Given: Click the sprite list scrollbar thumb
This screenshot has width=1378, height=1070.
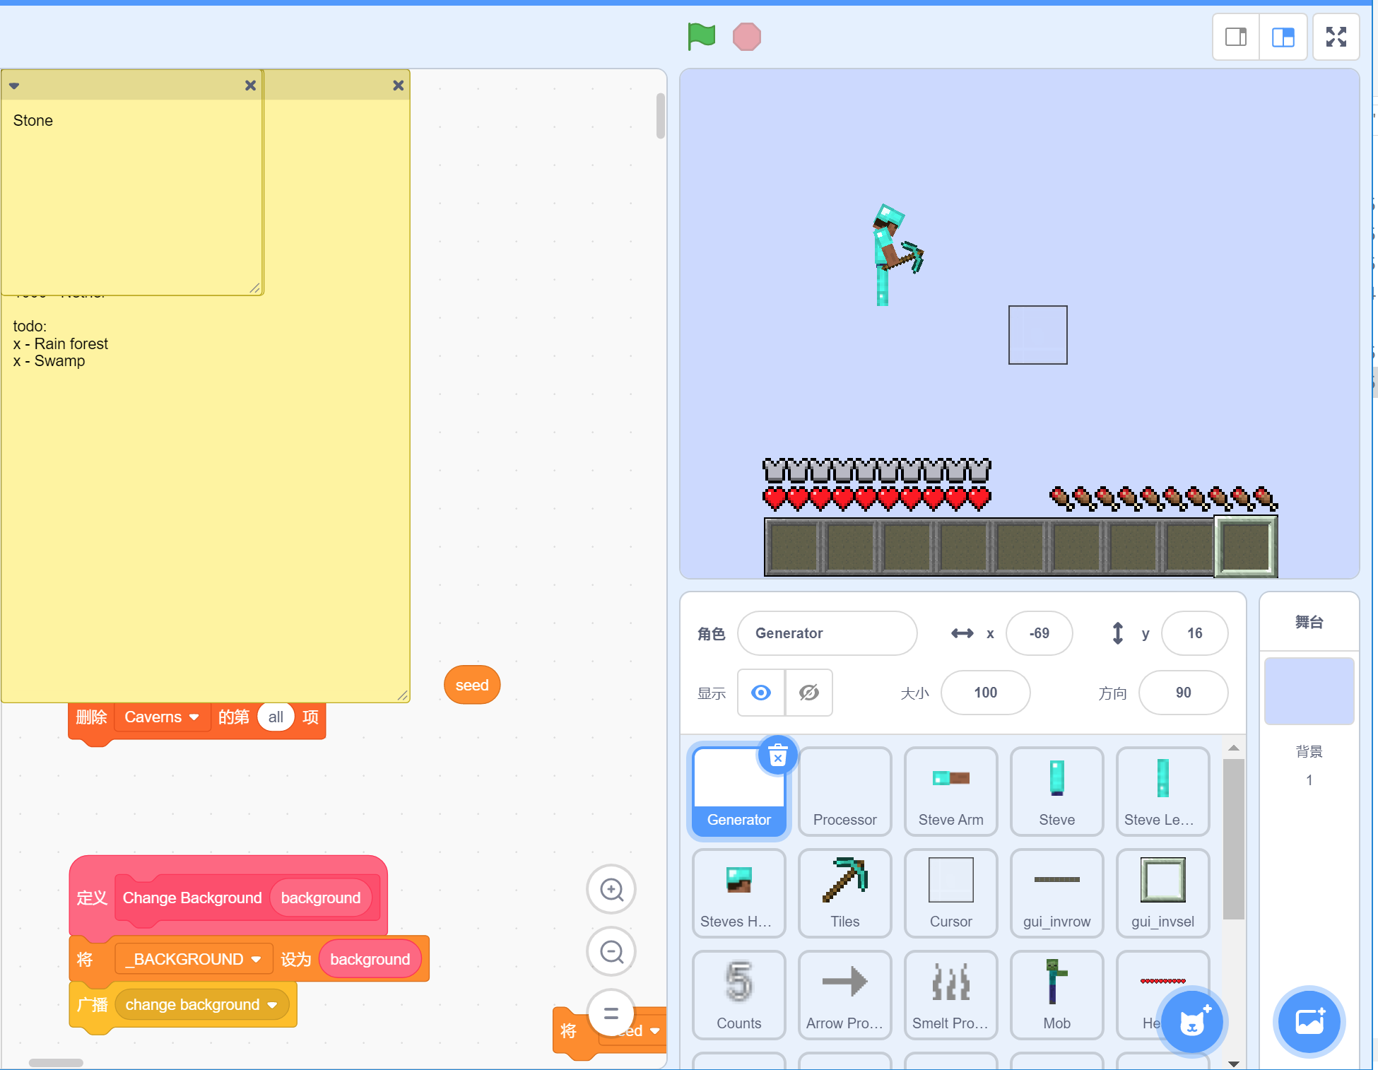Looking at the screenshot, I should coord(1233,839).
